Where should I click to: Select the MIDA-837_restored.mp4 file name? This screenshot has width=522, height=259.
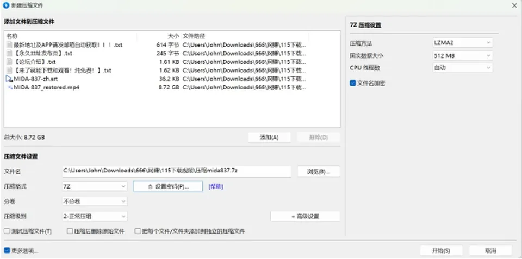tap(47, 88)
